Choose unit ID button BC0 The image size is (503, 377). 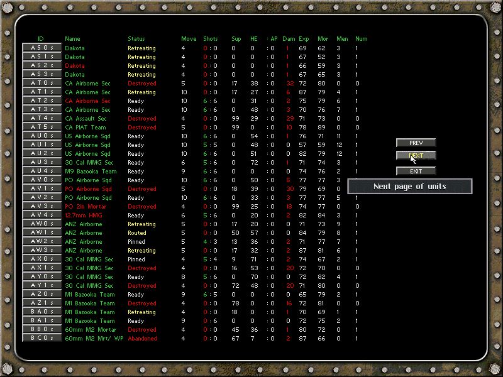[41, 338]
